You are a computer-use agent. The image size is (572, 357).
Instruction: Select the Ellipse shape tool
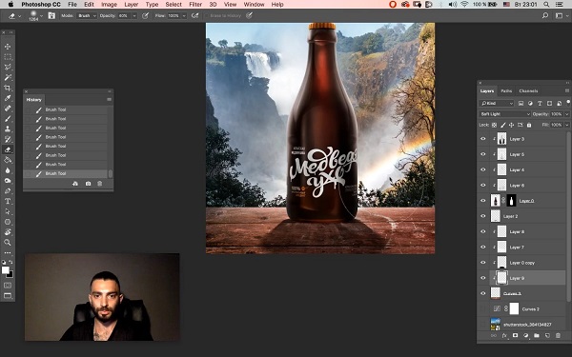pos(8,222)
